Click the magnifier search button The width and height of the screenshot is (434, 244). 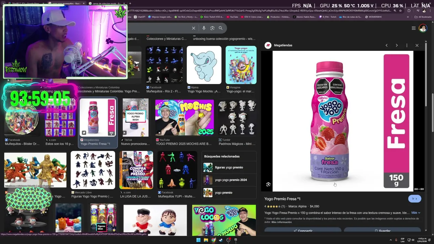coord(220,28)
